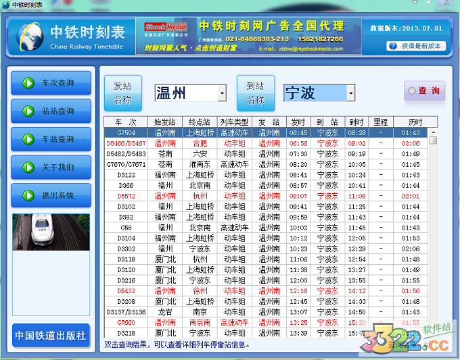Select train D5466/D5467 row
Image resolution: width=460 pixels, height=360 pixels.
coord(266,143)
